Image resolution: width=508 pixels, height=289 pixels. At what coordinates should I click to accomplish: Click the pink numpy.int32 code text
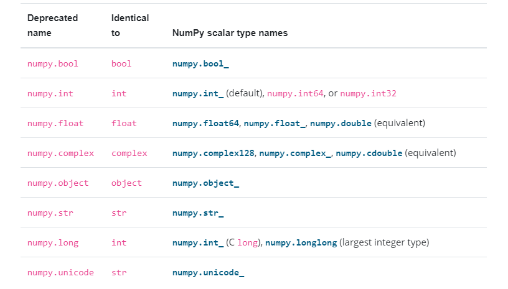(x=369, y=94)
